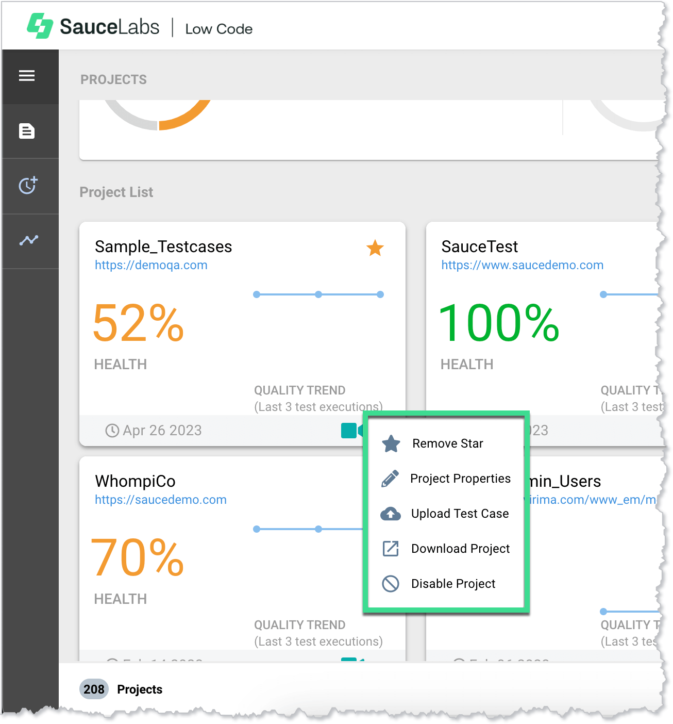Open the https://demoqa.com link

(x=151, y=265)
